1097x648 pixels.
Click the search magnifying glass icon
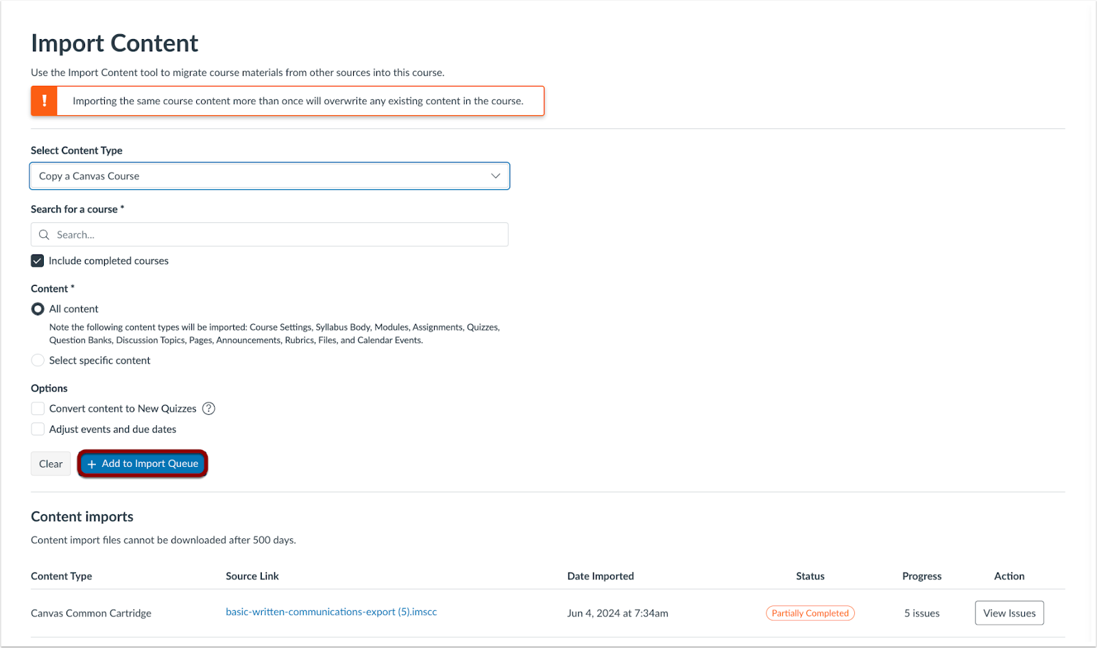tap(44, 235)
